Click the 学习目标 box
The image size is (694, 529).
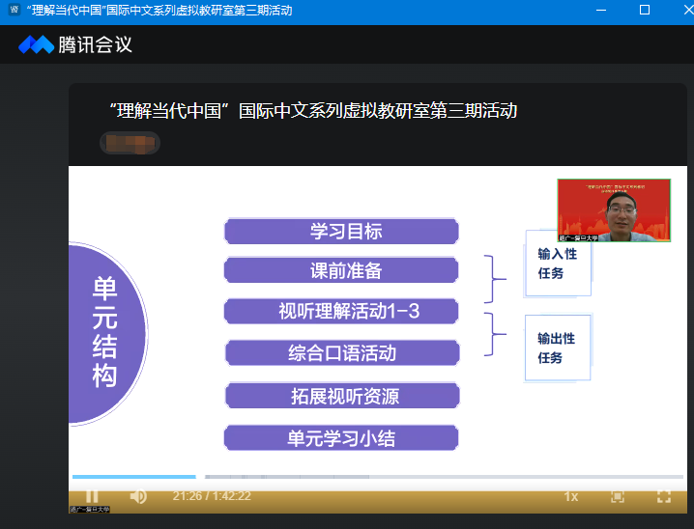(x=341, y=232)
